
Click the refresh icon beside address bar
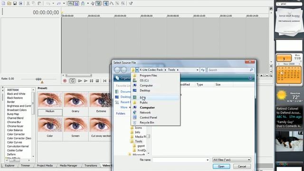[203, 70]
